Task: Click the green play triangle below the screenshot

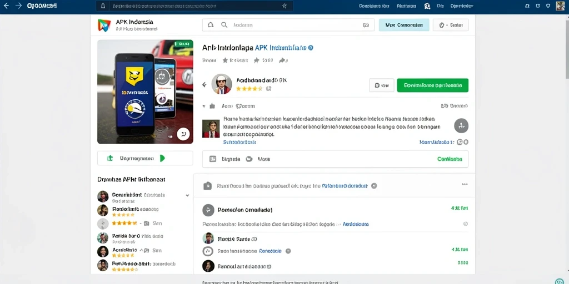Action: [x=162, y=158]
